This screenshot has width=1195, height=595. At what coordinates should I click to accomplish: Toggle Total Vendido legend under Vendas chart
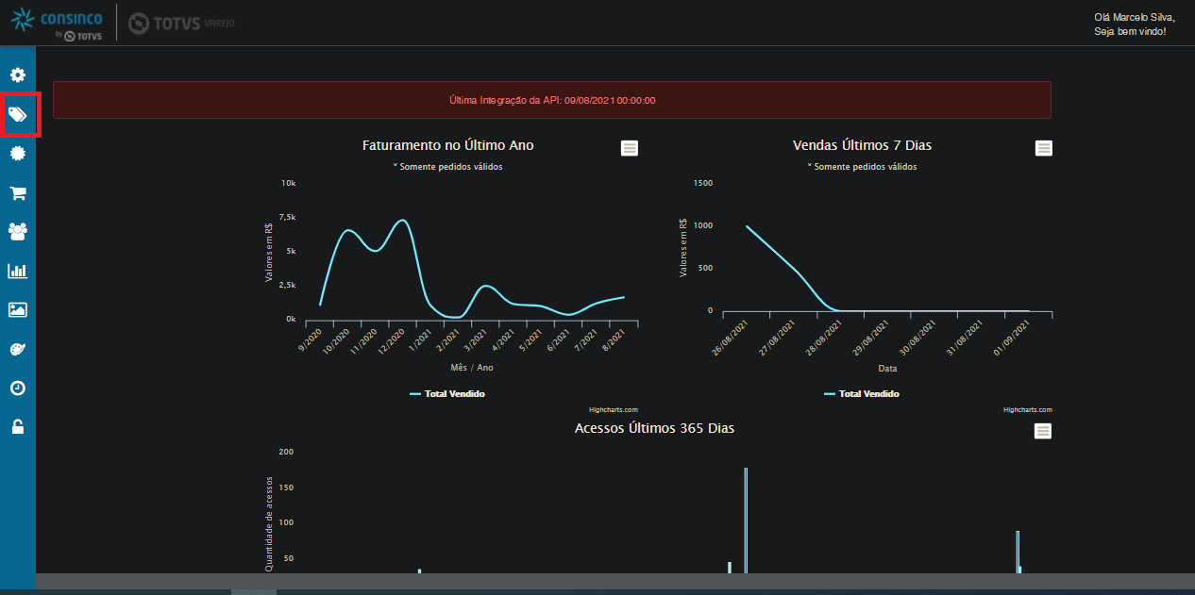[861, 394]
